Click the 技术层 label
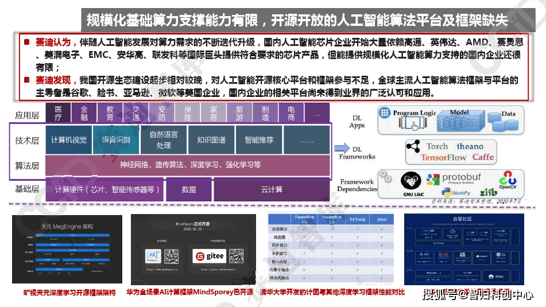Image resolution: width=546 pixels, height=307 pixels. [x=27, y=141]
